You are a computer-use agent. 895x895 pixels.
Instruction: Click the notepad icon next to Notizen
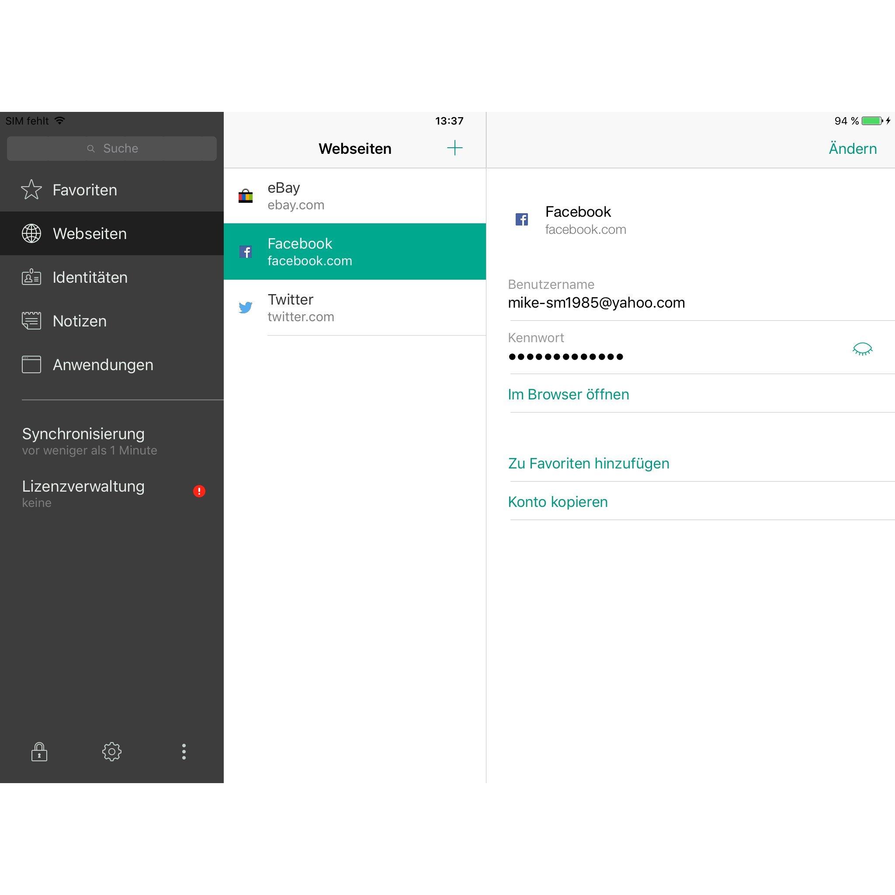pos(31,321)
